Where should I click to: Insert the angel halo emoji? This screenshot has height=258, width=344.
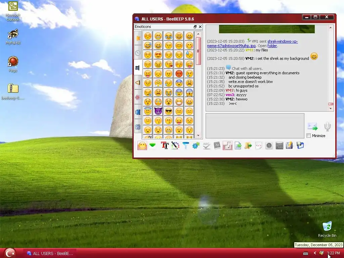148,111
